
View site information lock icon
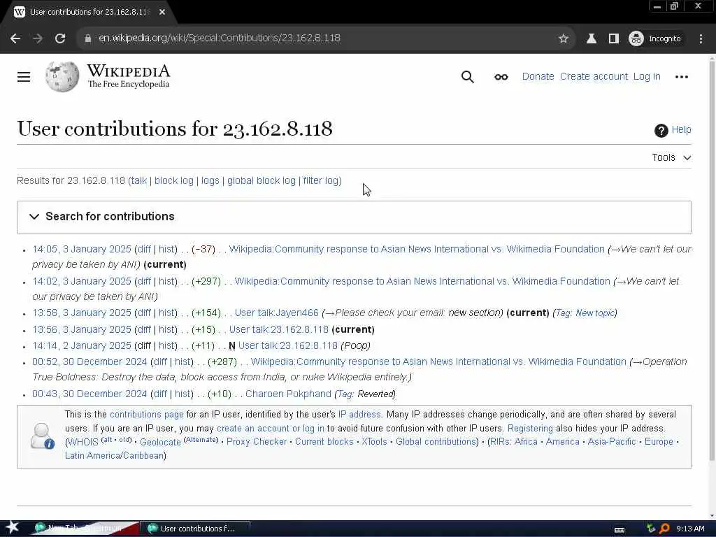[x=88, y=38]
